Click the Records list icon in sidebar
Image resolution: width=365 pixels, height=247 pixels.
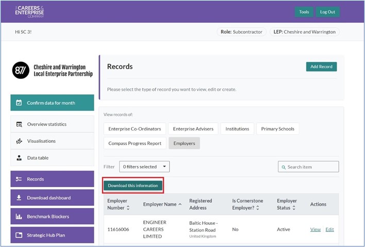[19, 179]
